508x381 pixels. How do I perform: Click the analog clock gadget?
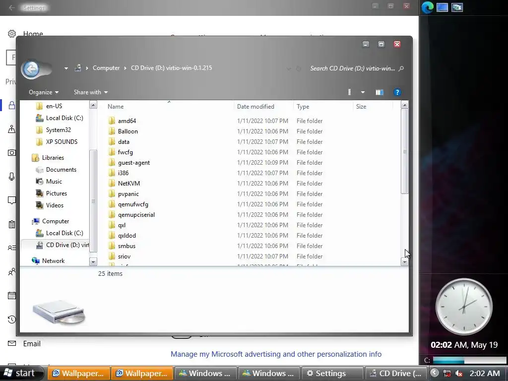[464, 307]
